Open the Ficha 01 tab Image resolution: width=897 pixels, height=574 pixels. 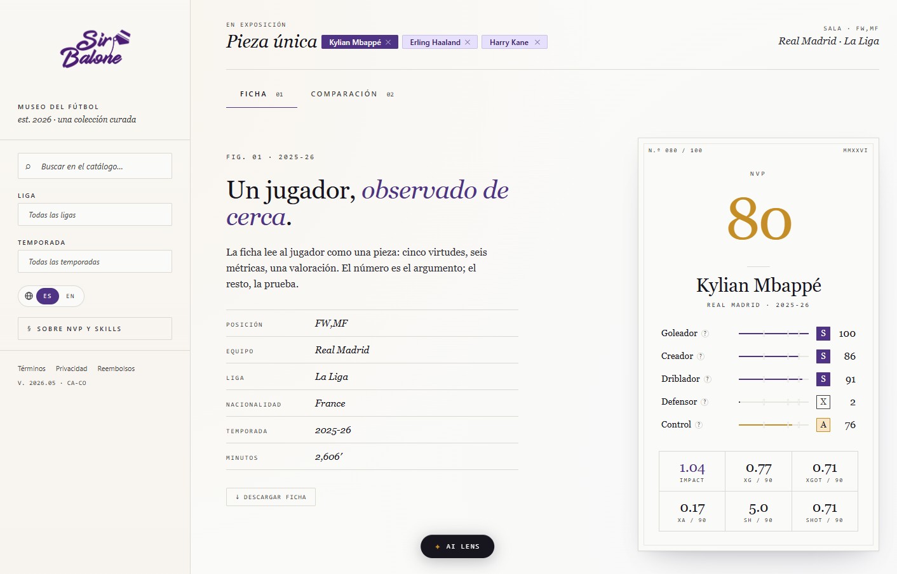(x=262, y=94)
